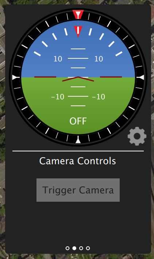
Task: Click the white left compass triangle marker
Action: click(16, 77)
